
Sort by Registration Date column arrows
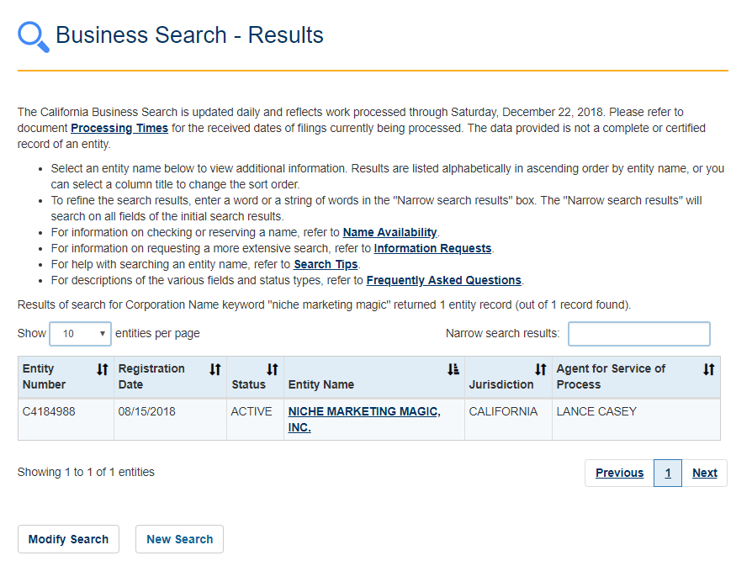(x=215, y=369)
